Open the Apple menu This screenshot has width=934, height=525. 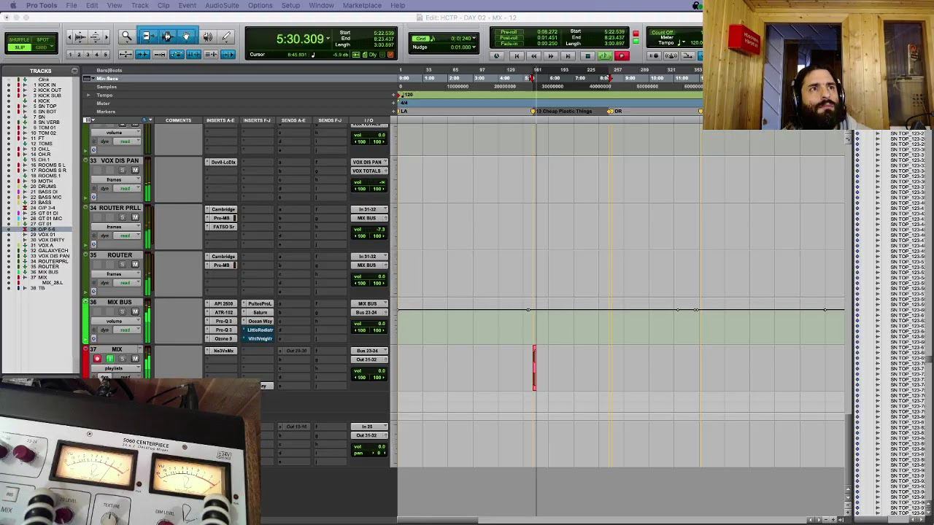pos(12,5)
